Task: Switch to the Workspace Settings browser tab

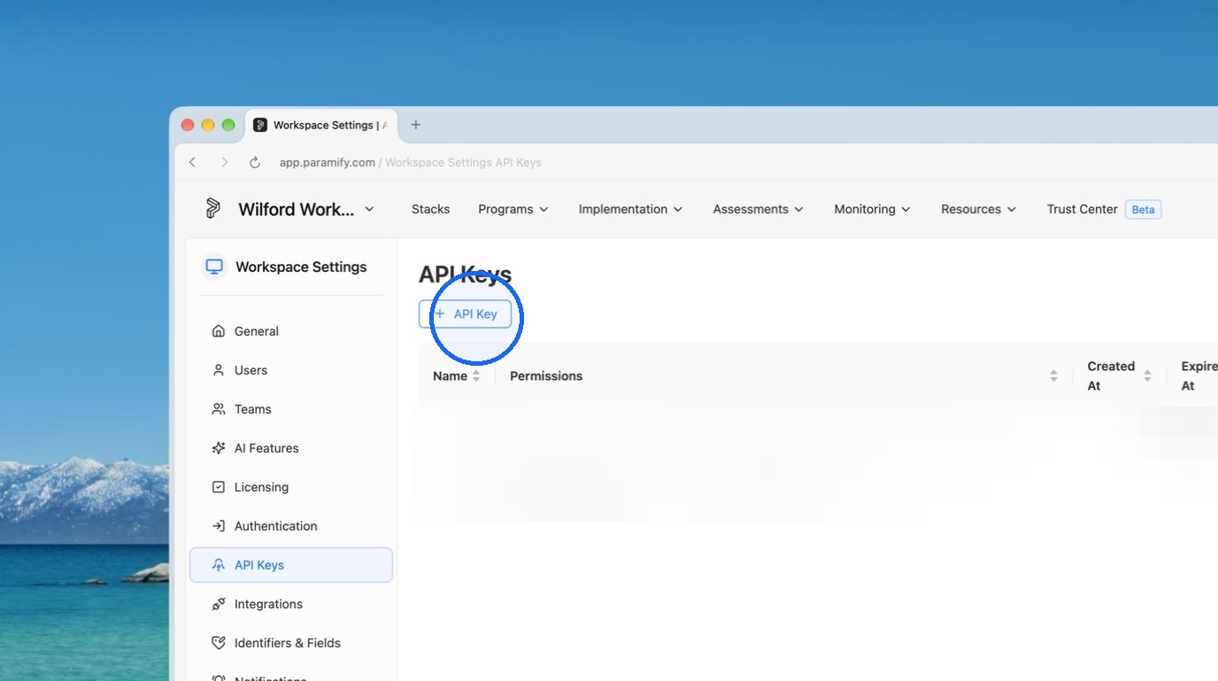Action: pyautogui.click(x=322, y=125)
